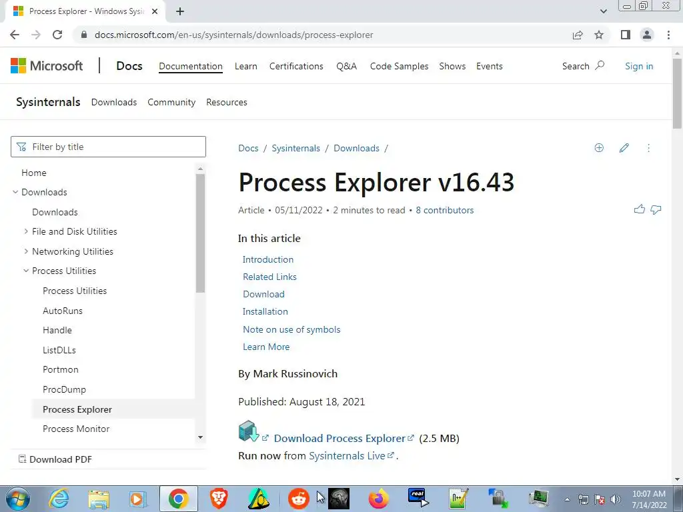Open the Resources nav link
Screen dimensions: 683x512
coord(227,102)
